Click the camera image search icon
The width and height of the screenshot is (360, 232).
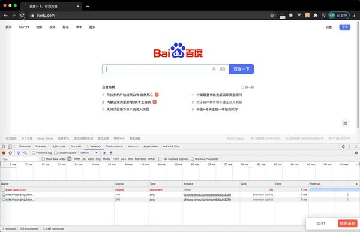click(223, 69)
